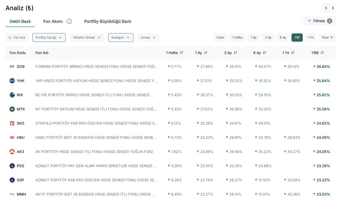This screenshot has height=203, width=341.
Task: Open the Fon Akımı info icon
Action: coord(69,22)
